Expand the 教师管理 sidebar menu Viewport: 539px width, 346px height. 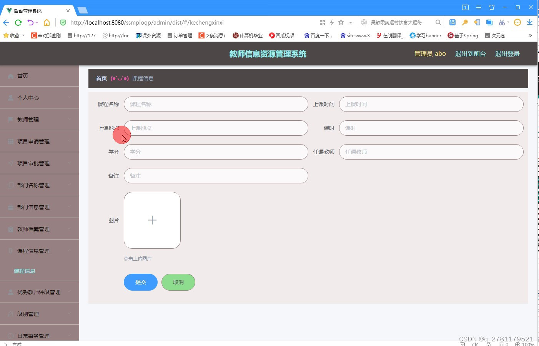(40, 120)
